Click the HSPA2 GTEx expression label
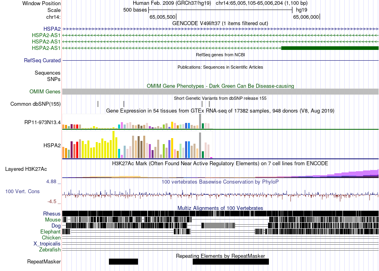The height and width of the screenshot is (271, 379). point(52,145)
